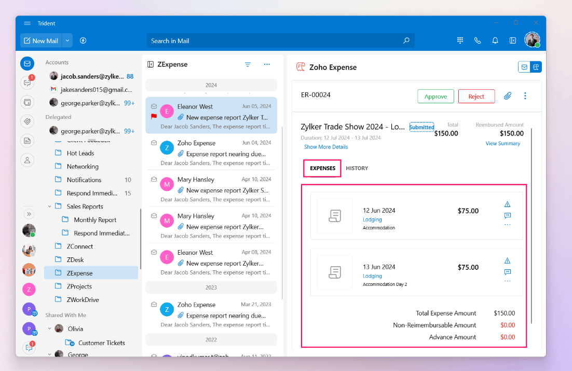572x371 pixels.
Task: Open the Customer Tickets shared folder
Action: pyautogui.click(x=95, y=342)
